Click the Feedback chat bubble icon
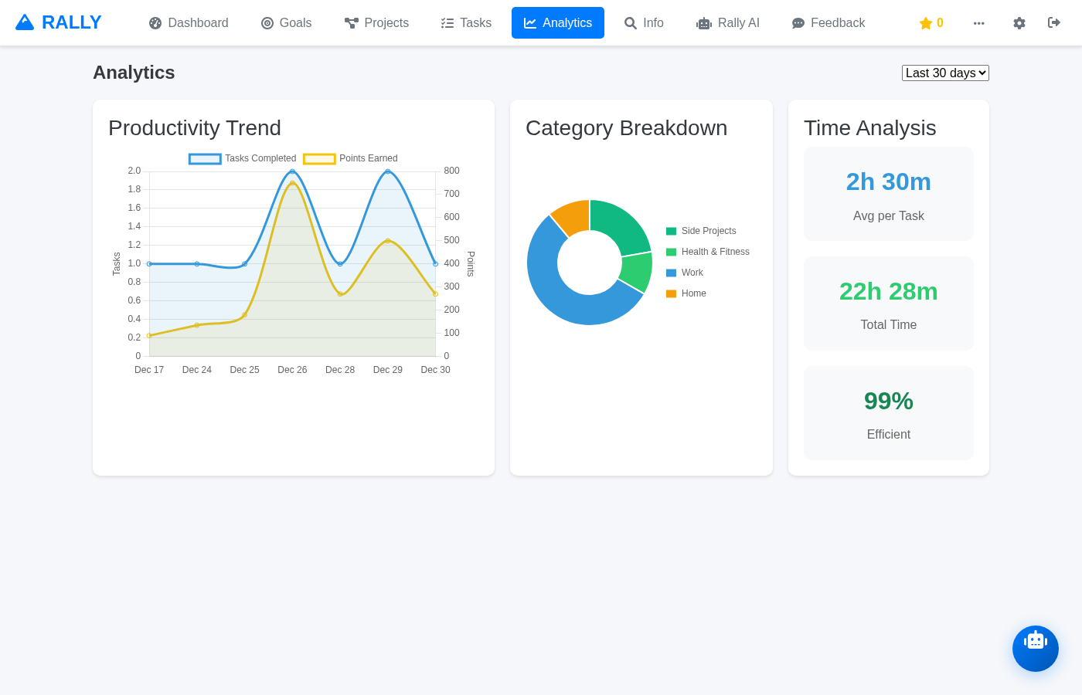This screenshot has width=1082, height=695. (797, 23)
